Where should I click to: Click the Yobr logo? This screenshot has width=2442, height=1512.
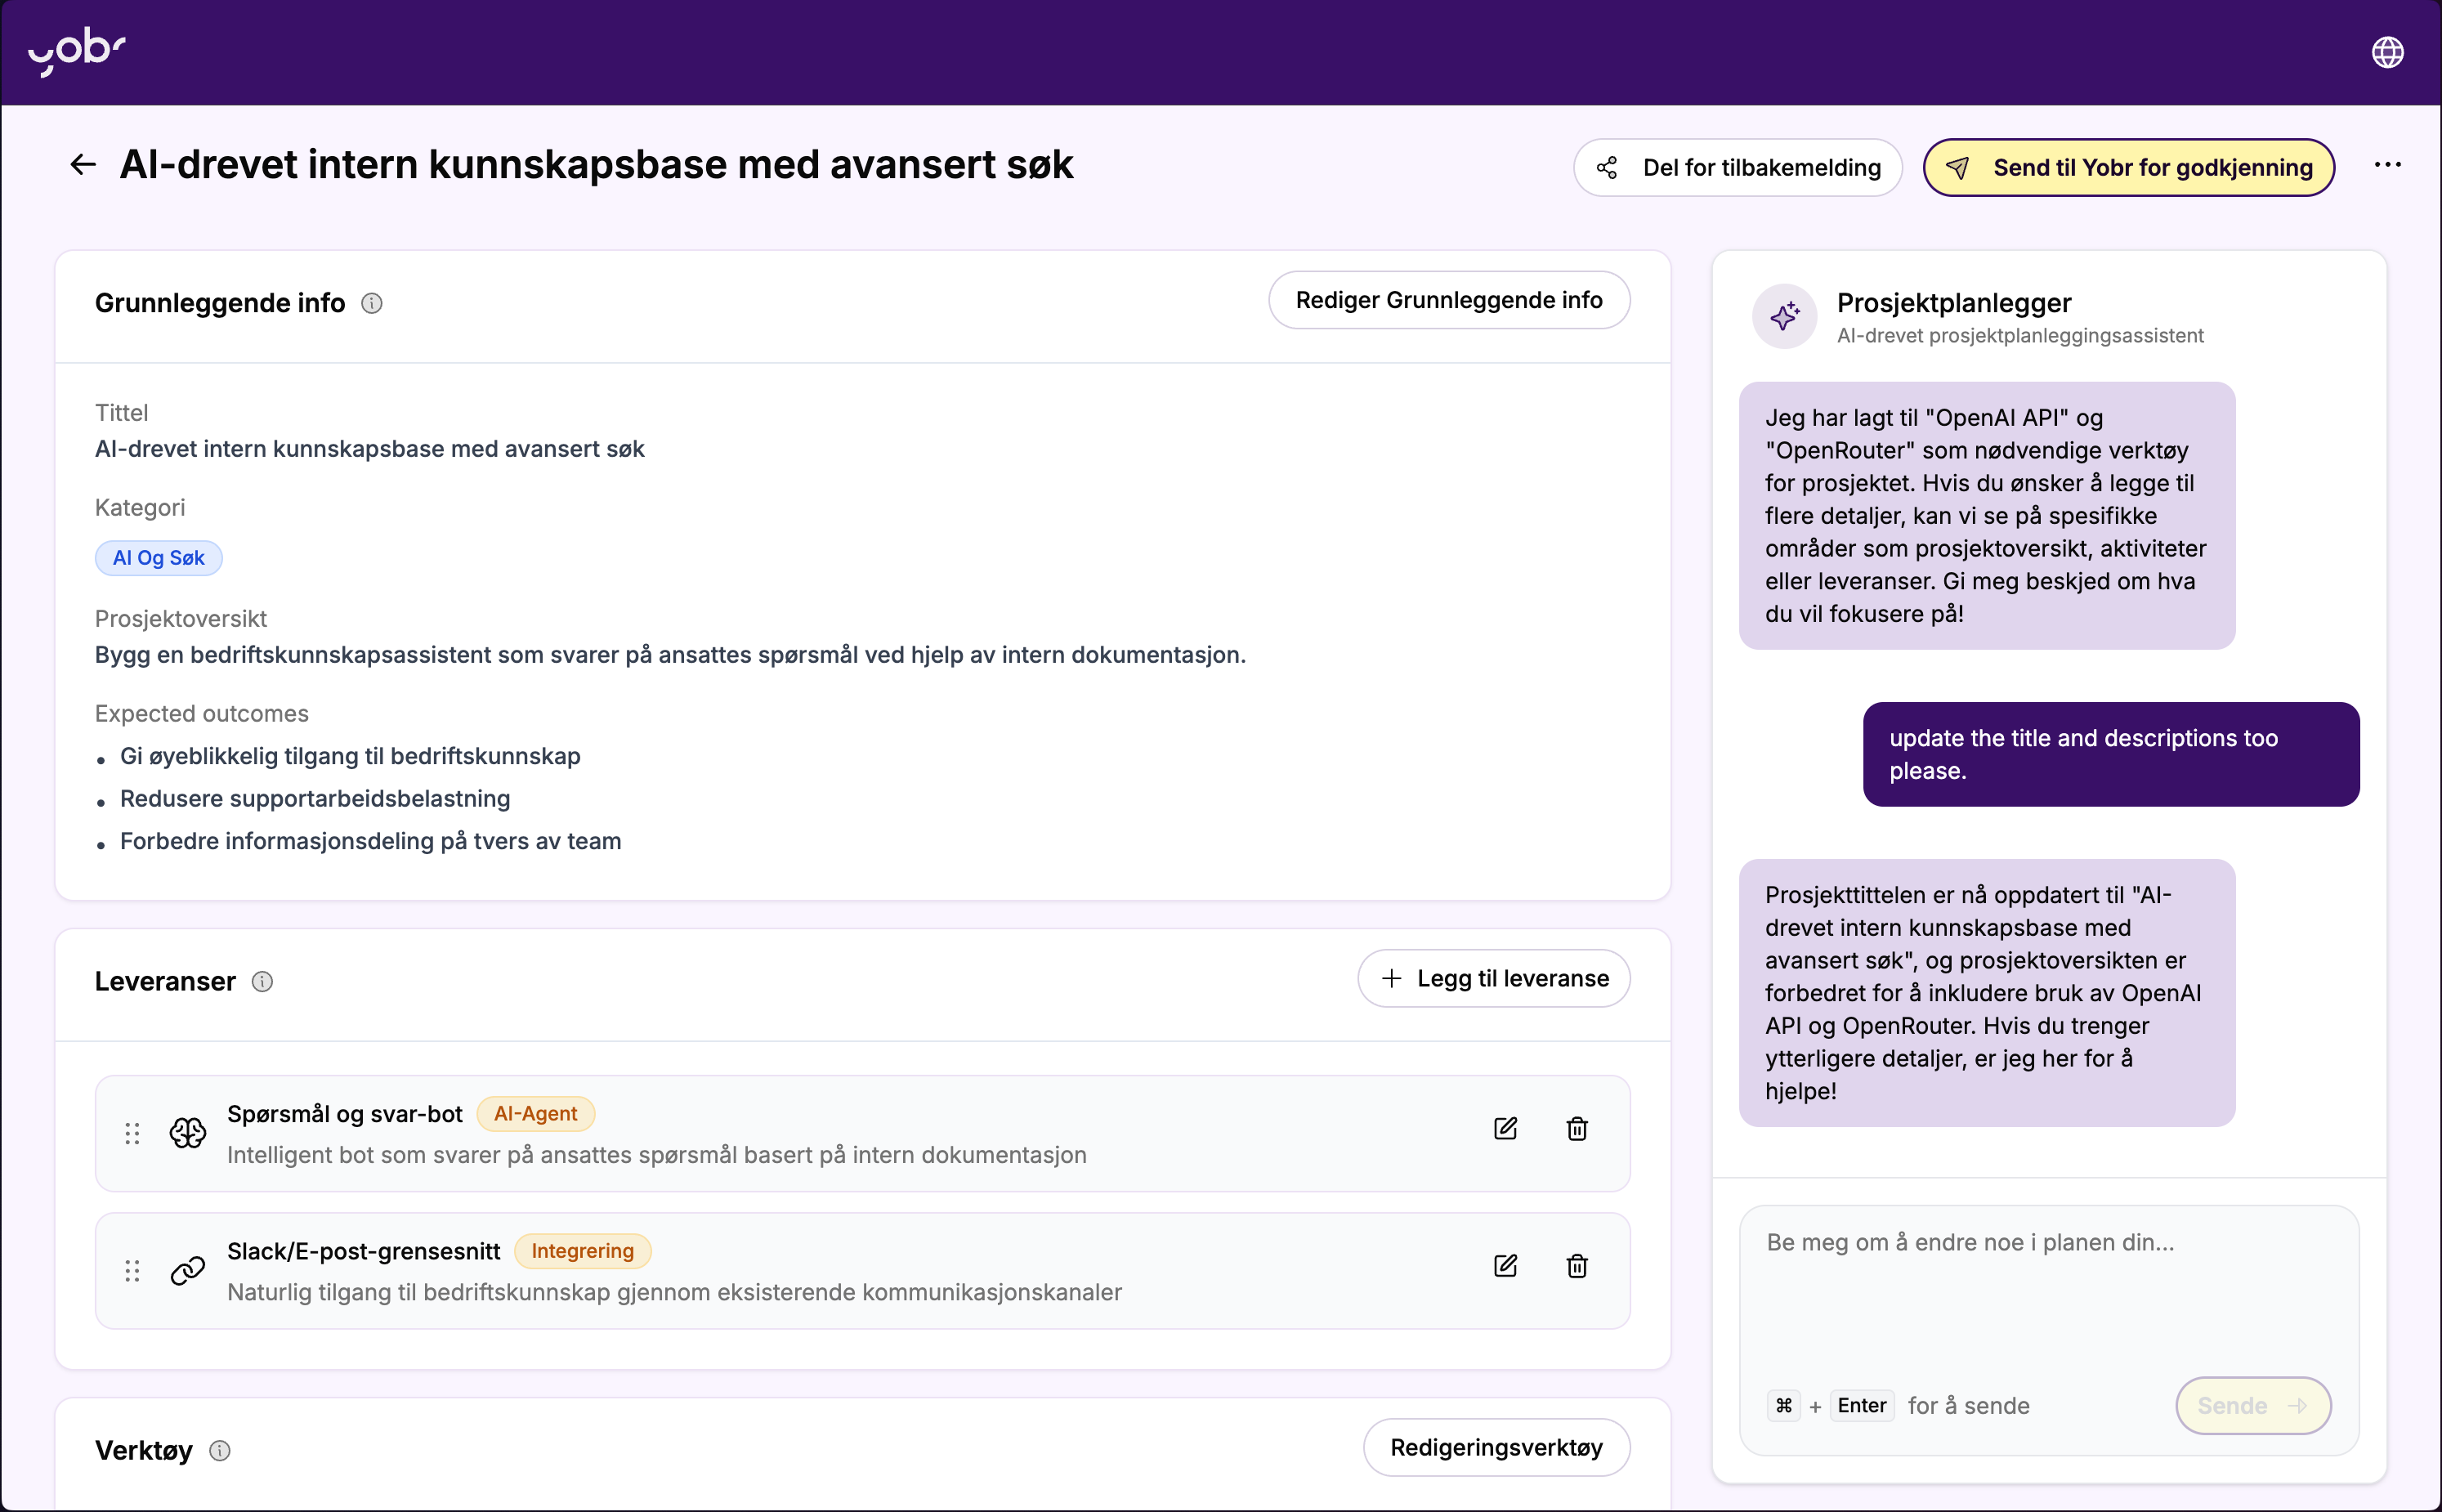(77, 51)
